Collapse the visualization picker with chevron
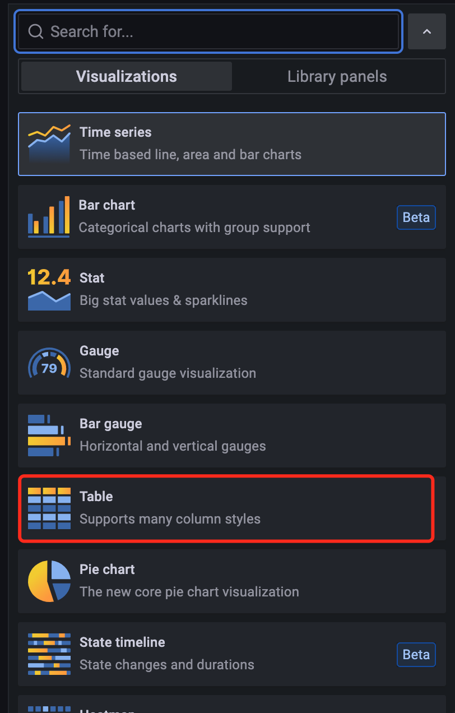The image size is (455, 713). pos(426,31)
